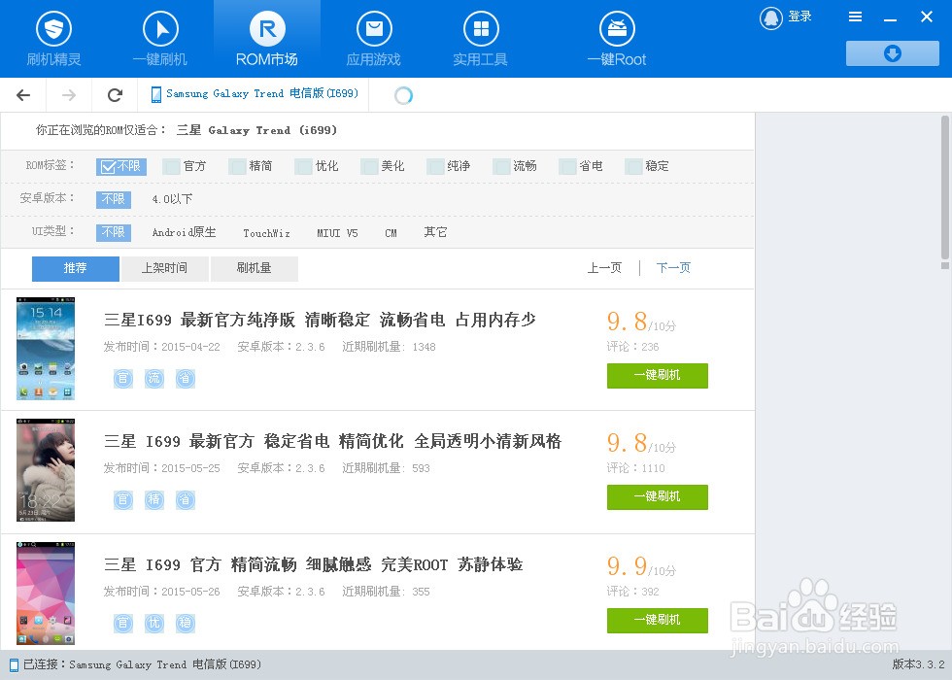Viewport: 952px width, 680px height.
Task: Go to 下一页 next page
Action: pyautogui.click(x=673, y=268)
